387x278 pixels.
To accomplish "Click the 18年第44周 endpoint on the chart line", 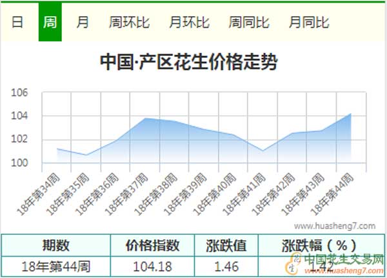I will [x=350, y=114].
